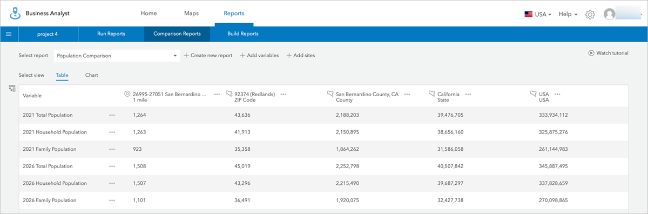The image size is (648, 214).
Task: Open options for 2021 Household Population row
Action: pos(112,132)
